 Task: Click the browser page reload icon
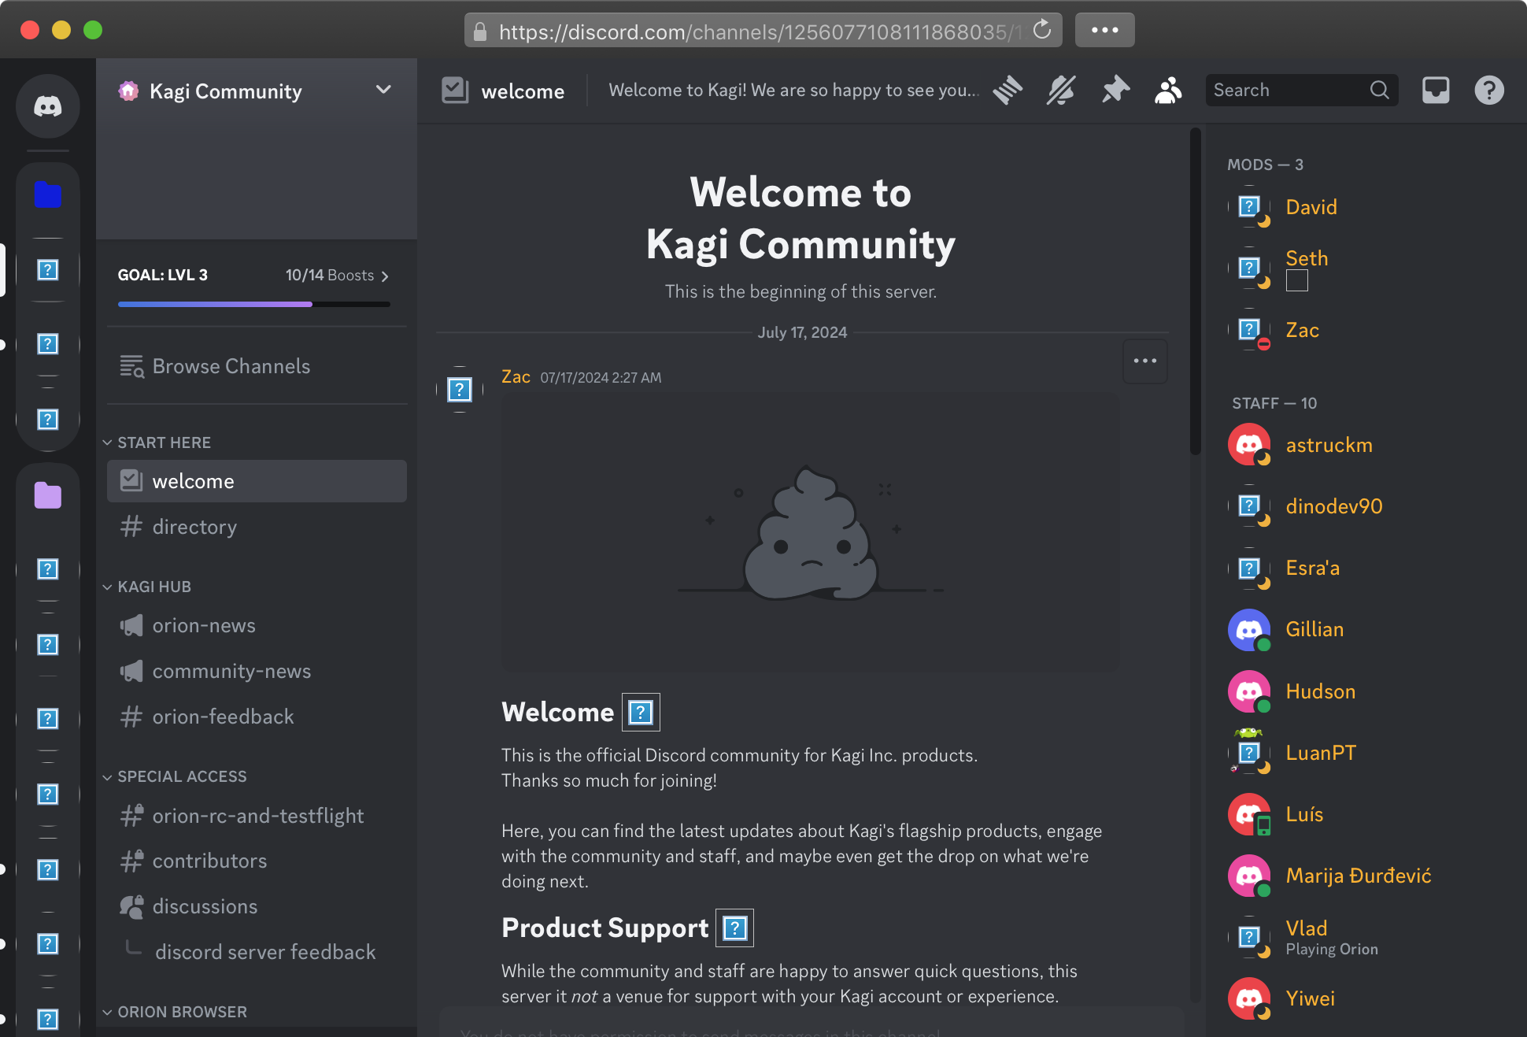click(1042, 30)
